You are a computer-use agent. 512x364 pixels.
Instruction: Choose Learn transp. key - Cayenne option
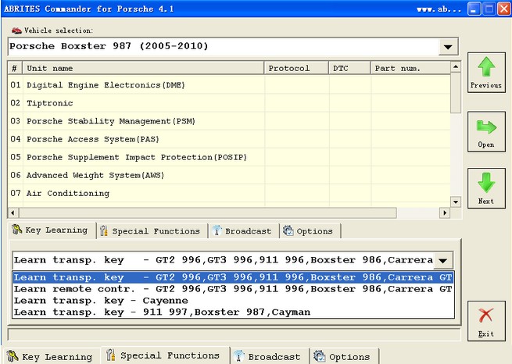pos(233,301)
